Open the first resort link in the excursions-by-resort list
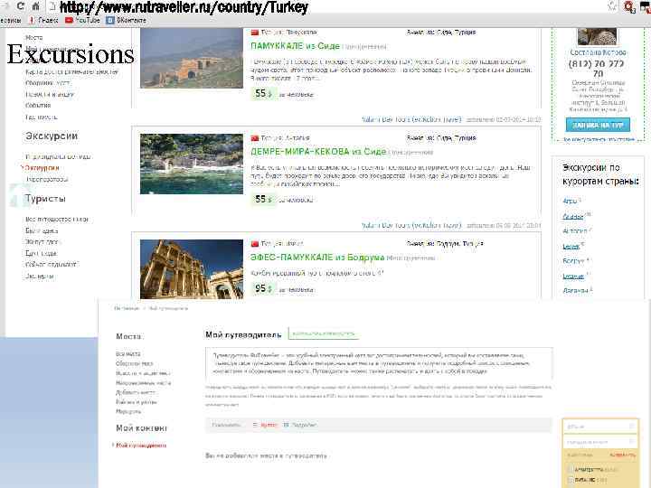Screen dimensions: 651x488 [571, 201]
